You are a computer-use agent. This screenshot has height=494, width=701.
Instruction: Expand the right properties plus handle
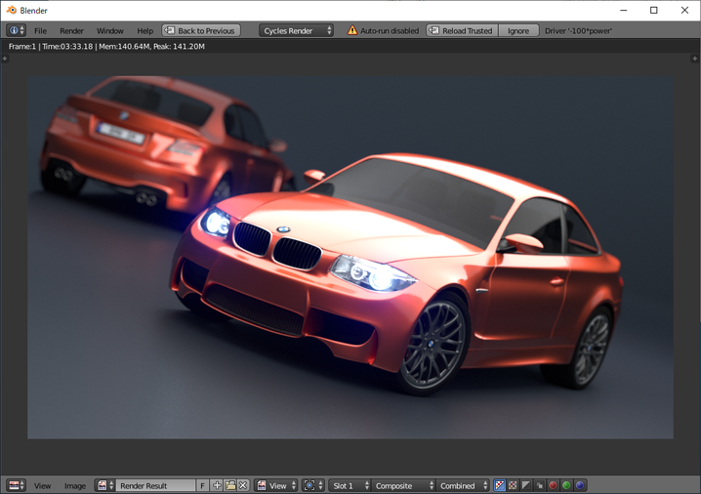point(694,59)
